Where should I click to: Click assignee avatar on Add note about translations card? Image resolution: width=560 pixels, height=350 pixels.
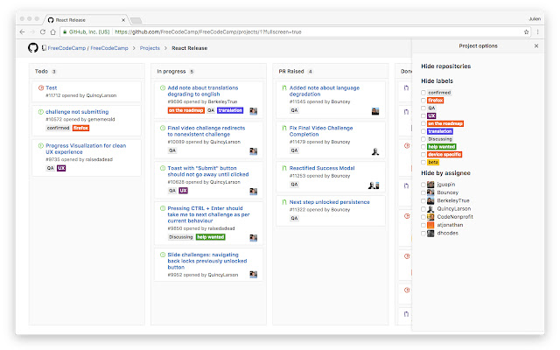click(253, 111)
